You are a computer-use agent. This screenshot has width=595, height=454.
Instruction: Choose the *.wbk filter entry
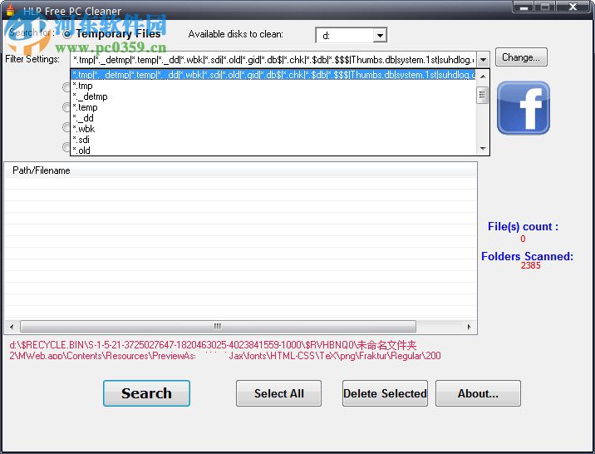(x=273, y=129)
